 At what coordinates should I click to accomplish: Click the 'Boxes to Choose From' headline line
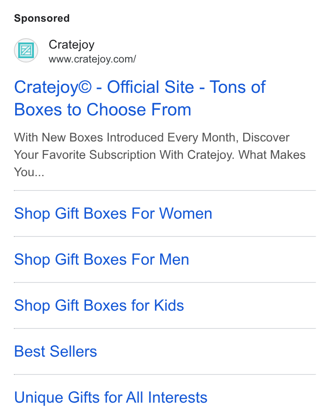pos(102,109)
